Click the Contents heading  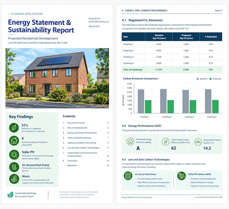(x=69, y=116)
